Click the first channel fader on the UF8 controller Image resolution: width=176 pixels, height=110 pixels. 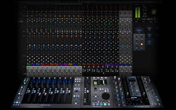point(29,92)
